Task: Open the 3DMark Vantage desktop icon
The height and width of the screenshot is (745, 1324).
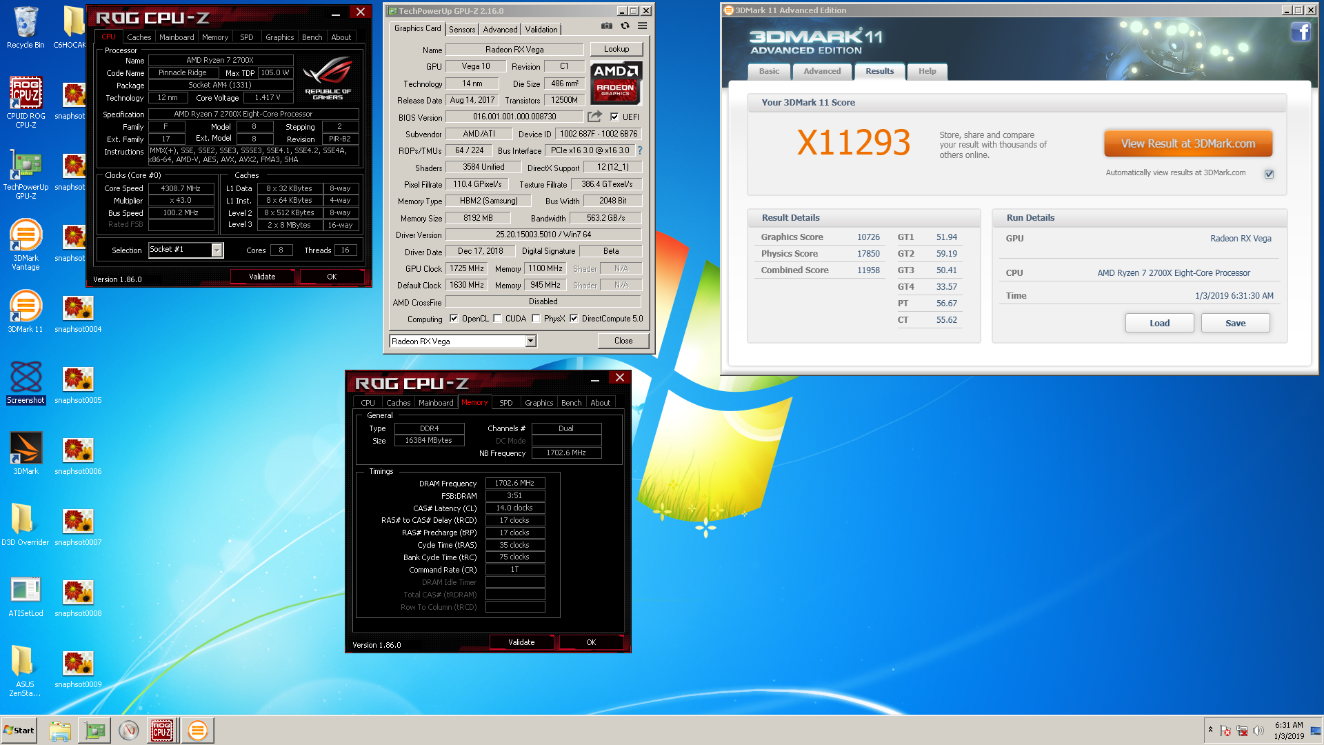Action: point(26,245)
